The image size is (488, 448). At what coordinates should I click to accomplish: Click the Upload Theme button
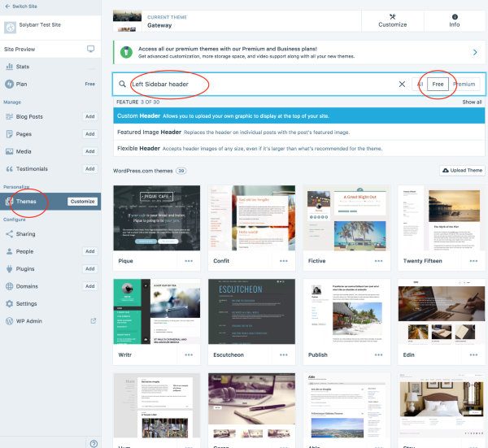(x=462, y=171)
